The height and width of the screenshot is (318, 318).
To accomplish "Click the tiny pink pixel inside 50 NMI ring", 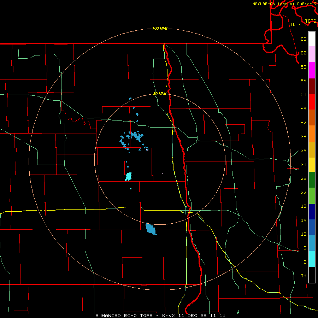I will (x=162, y=173).
